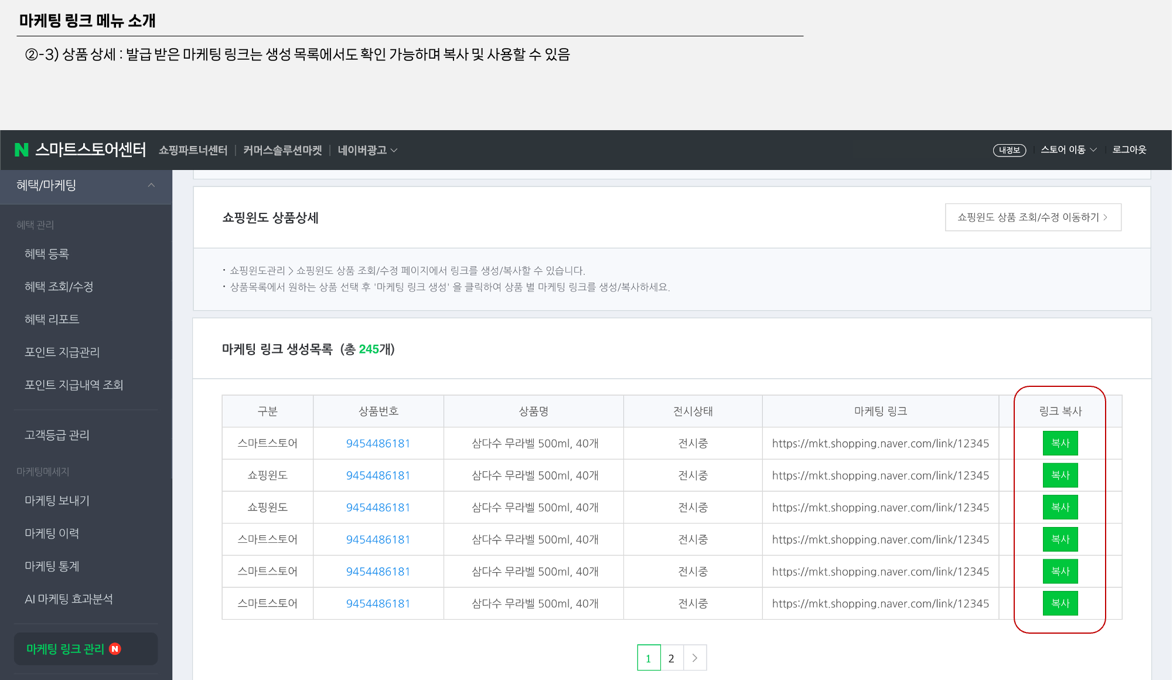Image resolution: width=1173 pixels, height=680 pixels.
Task: Open 마케팅 이력 menu item
Action: 52,533
